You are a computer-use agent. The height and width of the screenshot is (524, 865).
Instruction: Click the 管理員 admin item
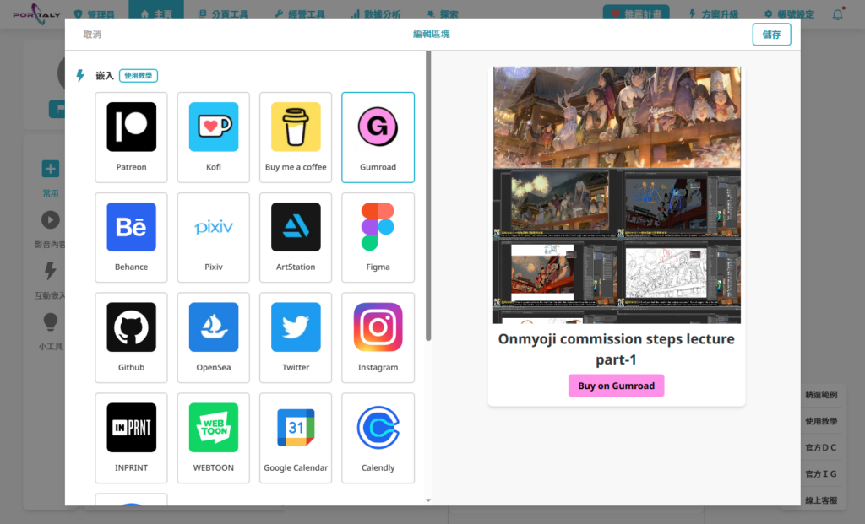coord(94,14)
